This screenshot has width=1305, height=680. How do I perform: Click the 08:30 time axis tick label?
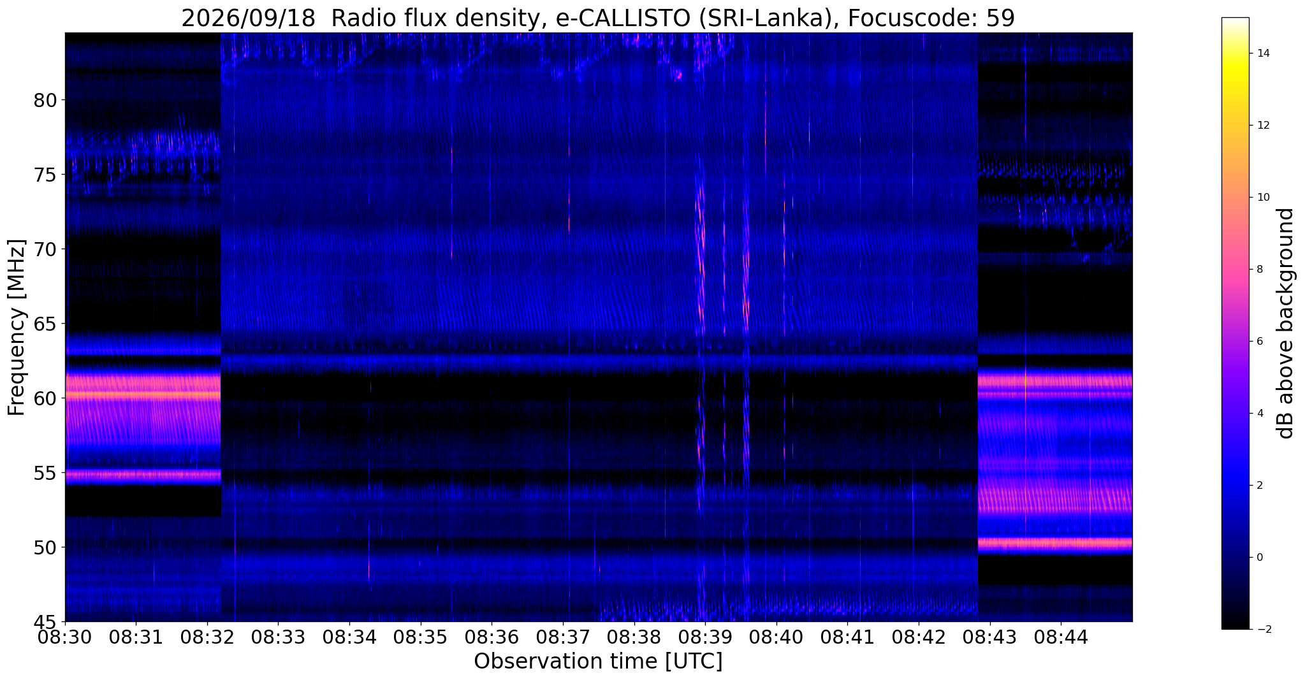(64, 637)
